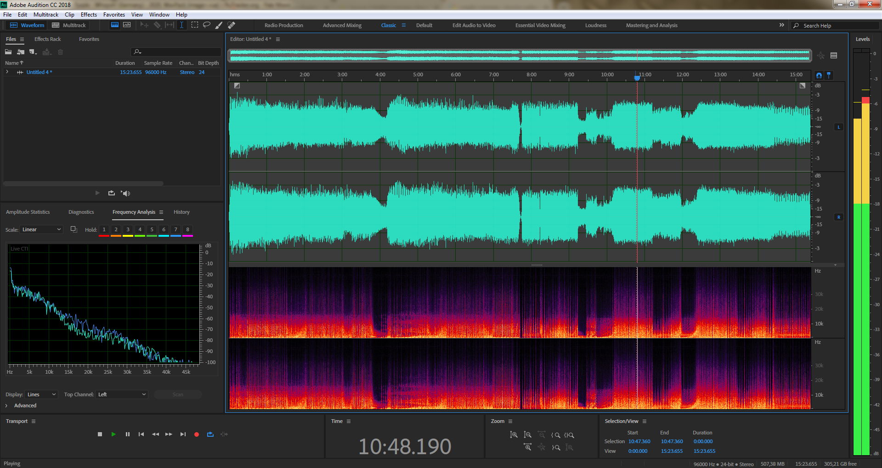Choose the Paintbrush Selection tool
The width and height of the screenshot is (882, 468).
point(219,25)
